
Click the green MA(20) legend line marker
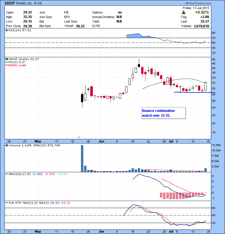click(x=6, y=62)
